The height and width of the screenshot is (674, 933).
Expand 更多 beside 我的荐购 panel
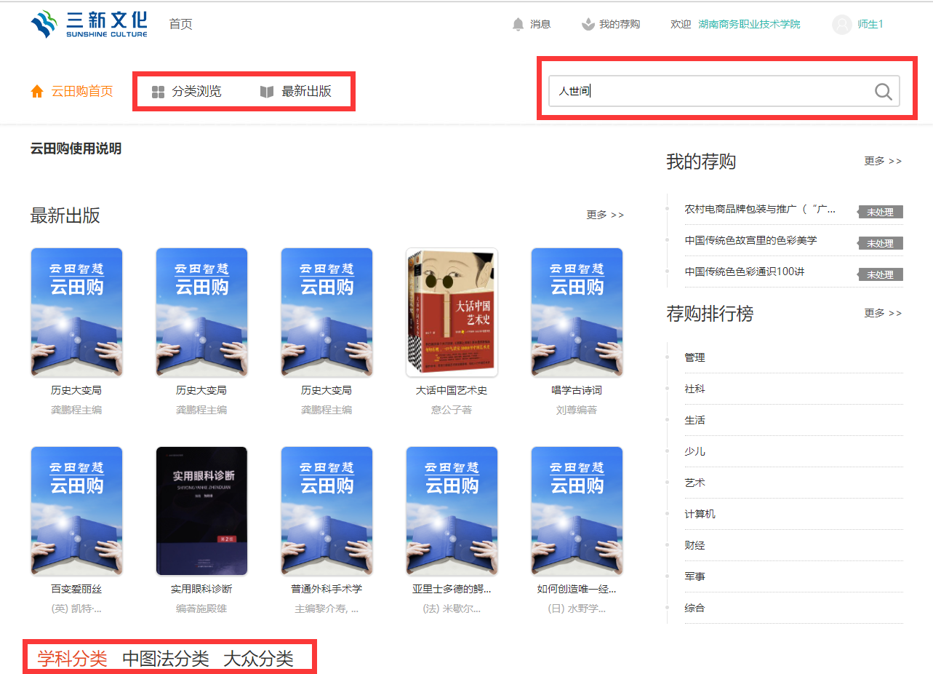coord(883,161)
